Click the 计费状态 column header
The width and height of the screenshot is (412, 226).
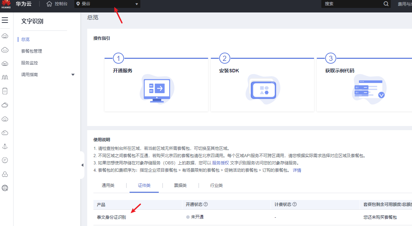coord(283,205)
